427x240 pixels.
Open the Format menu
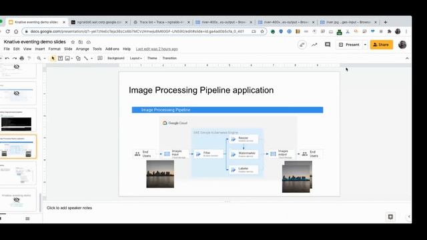pos(54,49)
